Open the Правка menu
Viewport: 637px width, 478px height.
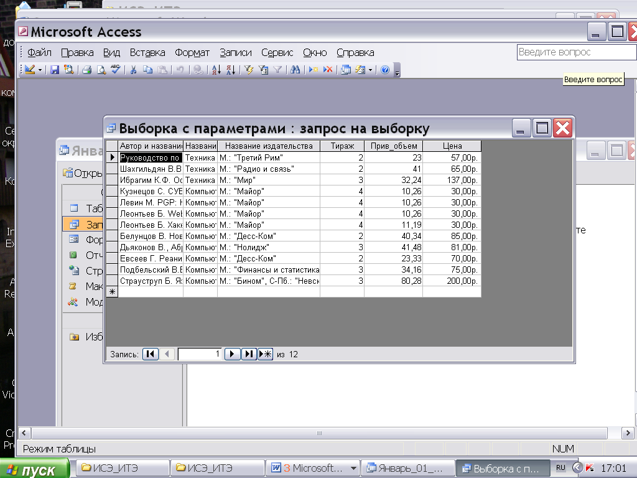pos(77,53)
